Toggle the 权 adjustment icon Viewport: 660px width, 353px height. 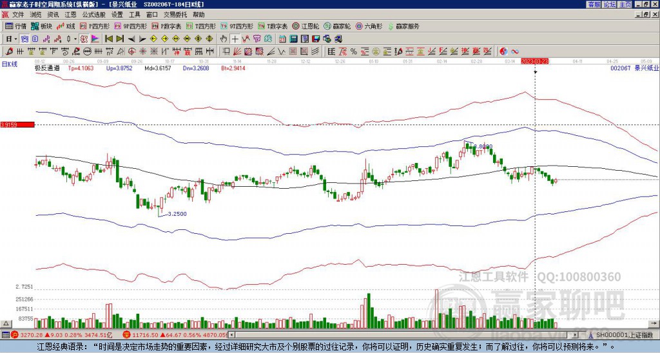pos(84,39)
